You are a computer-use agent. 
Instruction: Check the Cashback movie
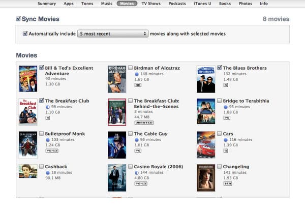pyautogui.click(x=42, y=166)
